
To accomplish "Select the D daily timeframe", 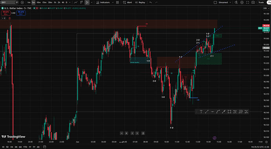I will pos(66,2).
